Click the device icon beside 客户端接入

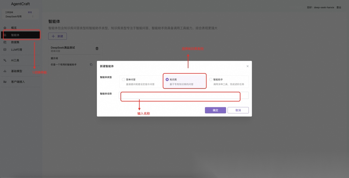pos(5,82)
